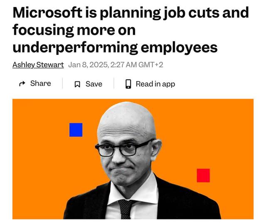Click the "focusing more on" headline line
Image resolution: width=266 pixels, height=224 pixels.
[x=74, y=30]
